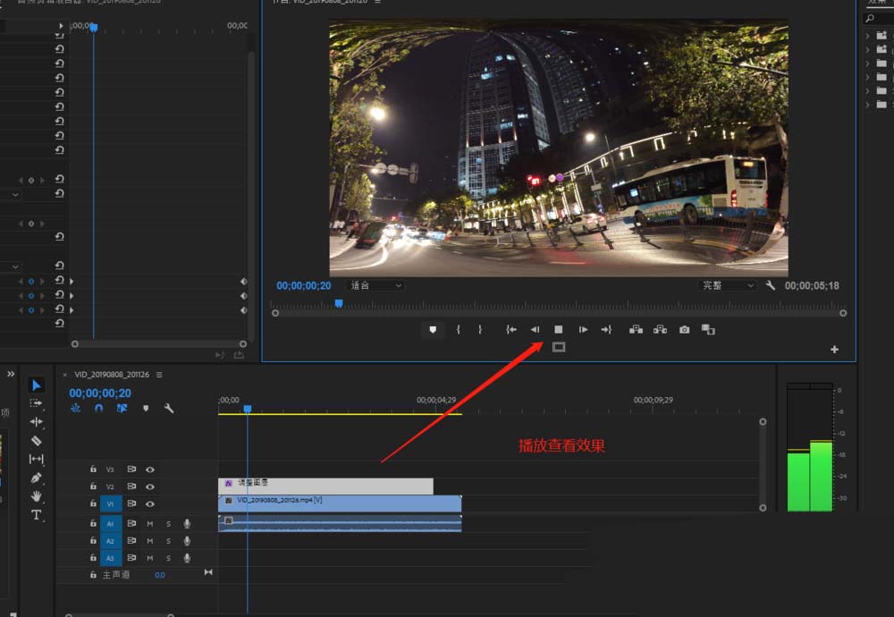The width and height of the screenshot is (894, 617).
Task: Pick the Pen tool
Action: click(x=37, y=478)
